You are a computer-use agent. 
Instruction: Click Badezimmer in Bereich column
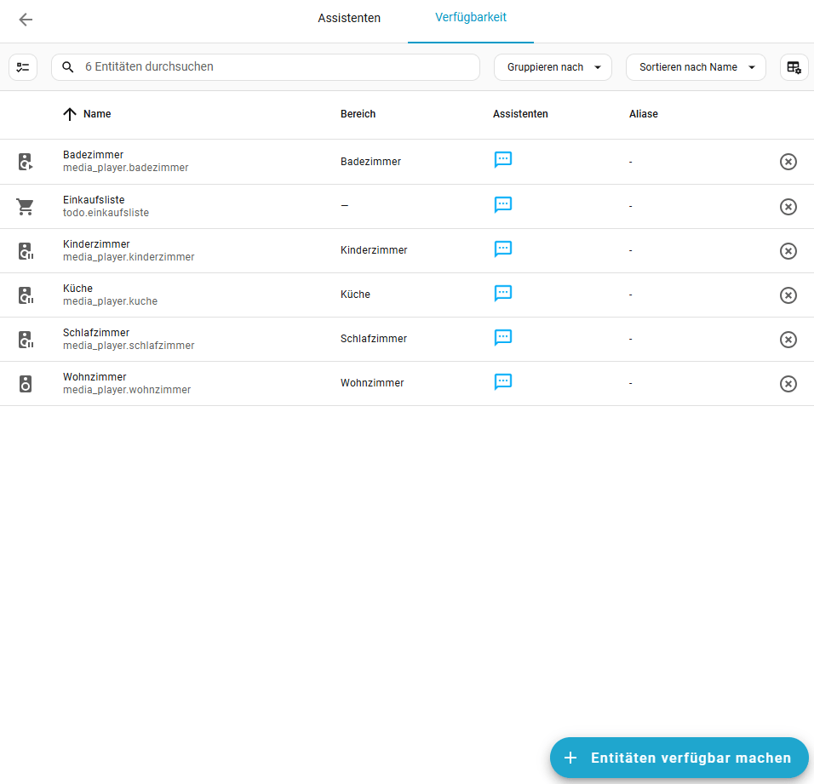click(370, 162)
